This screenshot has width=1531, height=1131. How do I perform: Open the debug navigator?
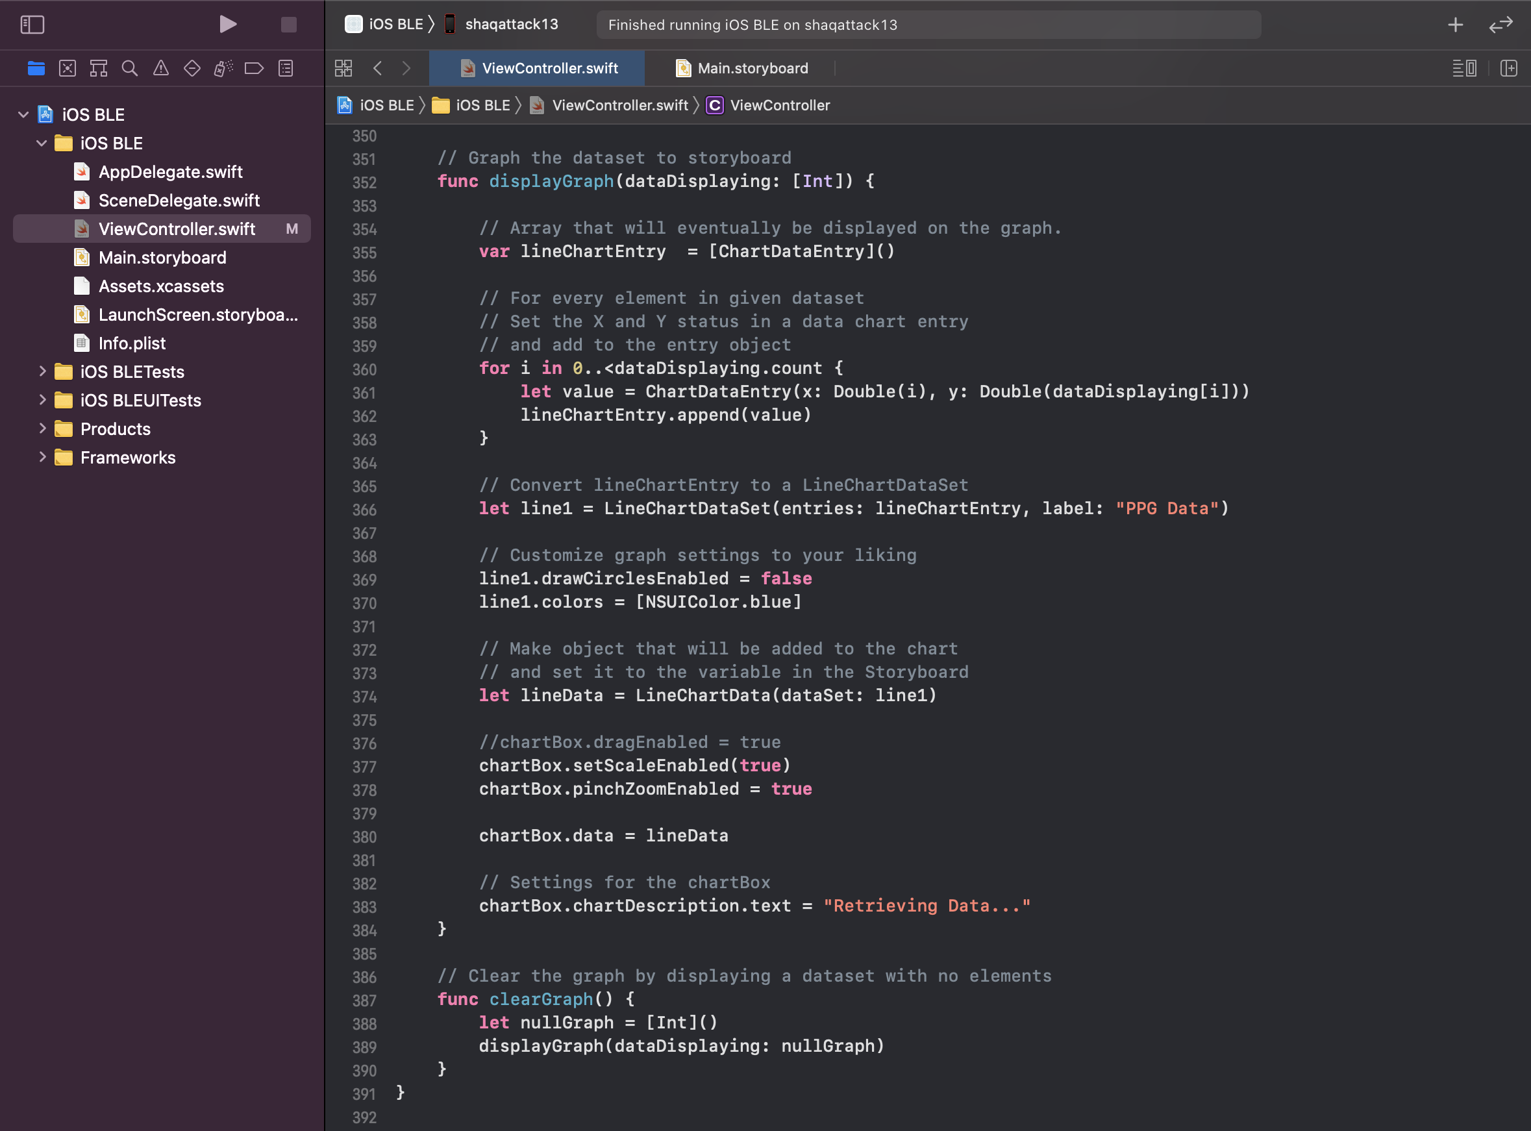[x=223, y=68]
